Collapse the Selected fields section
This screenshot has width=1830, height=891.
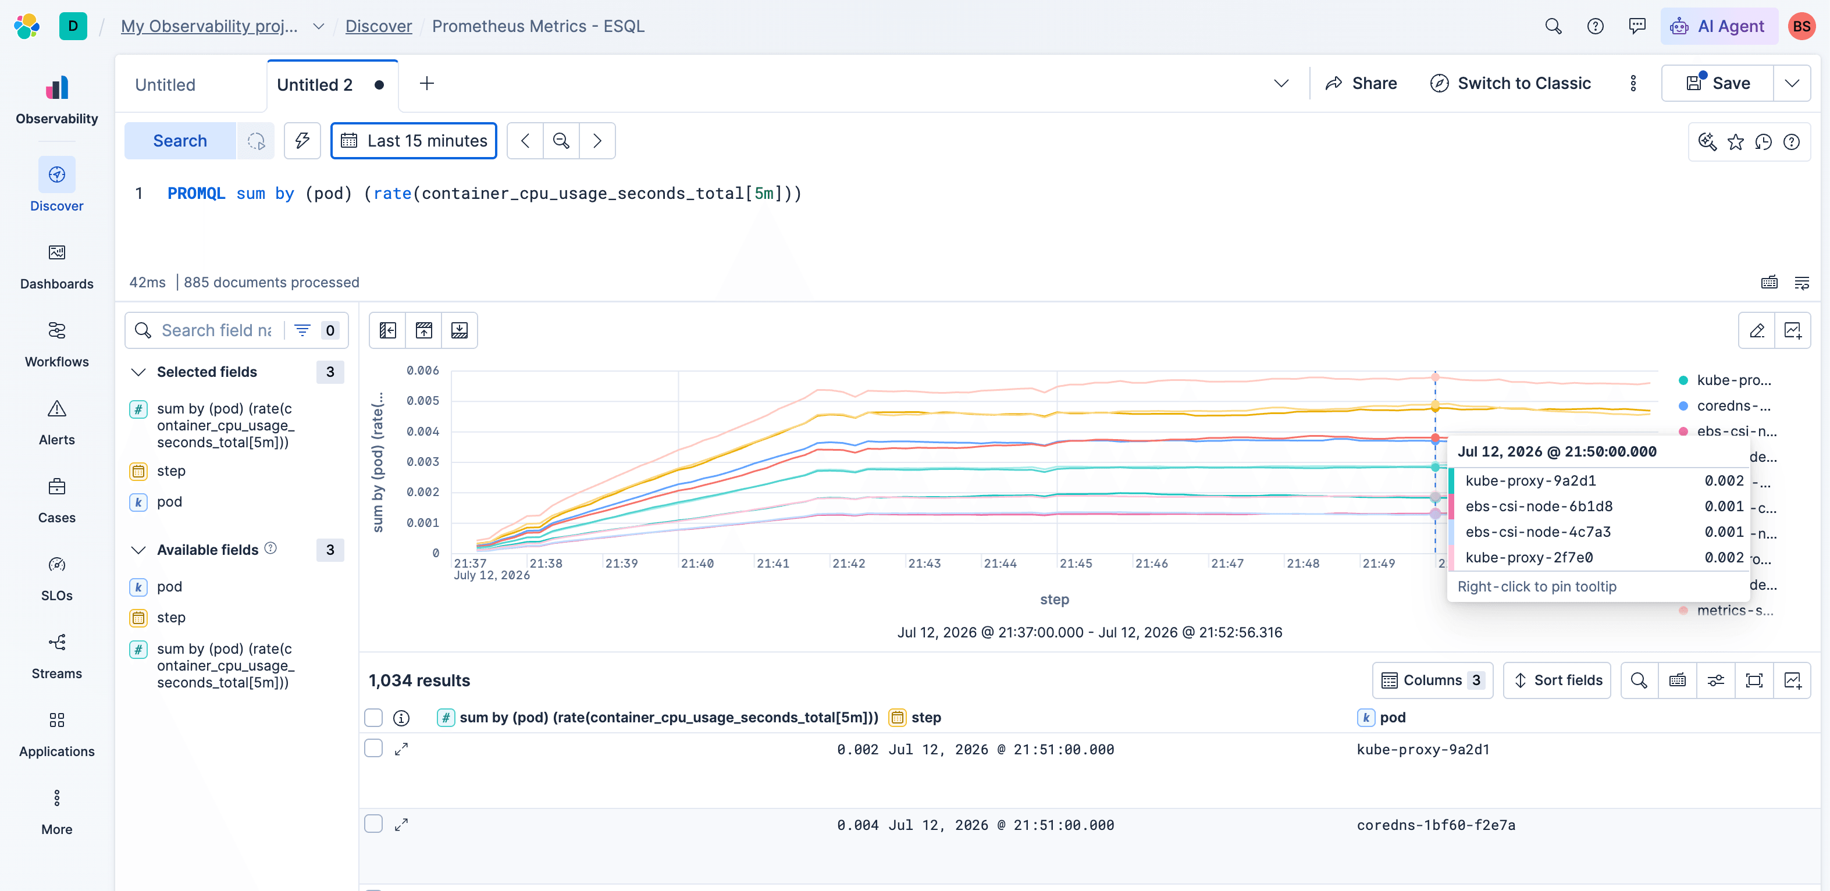click(x=139, y=372)
